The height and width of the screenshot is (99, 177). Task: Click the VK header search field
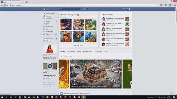(69, 9)
